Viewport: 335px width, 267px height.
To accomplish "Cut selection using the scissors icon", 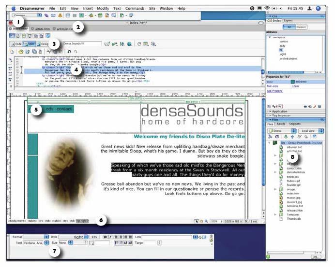I will (x=49, y=51).
